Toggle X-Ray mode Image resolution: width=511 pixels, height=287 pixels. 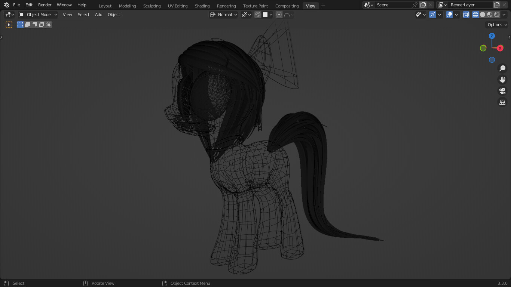pyautogui.click(x=466, y=15)
